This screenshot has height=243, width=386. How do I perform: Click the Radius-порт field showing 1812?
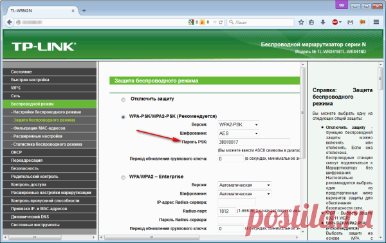[x=226, y=211]
